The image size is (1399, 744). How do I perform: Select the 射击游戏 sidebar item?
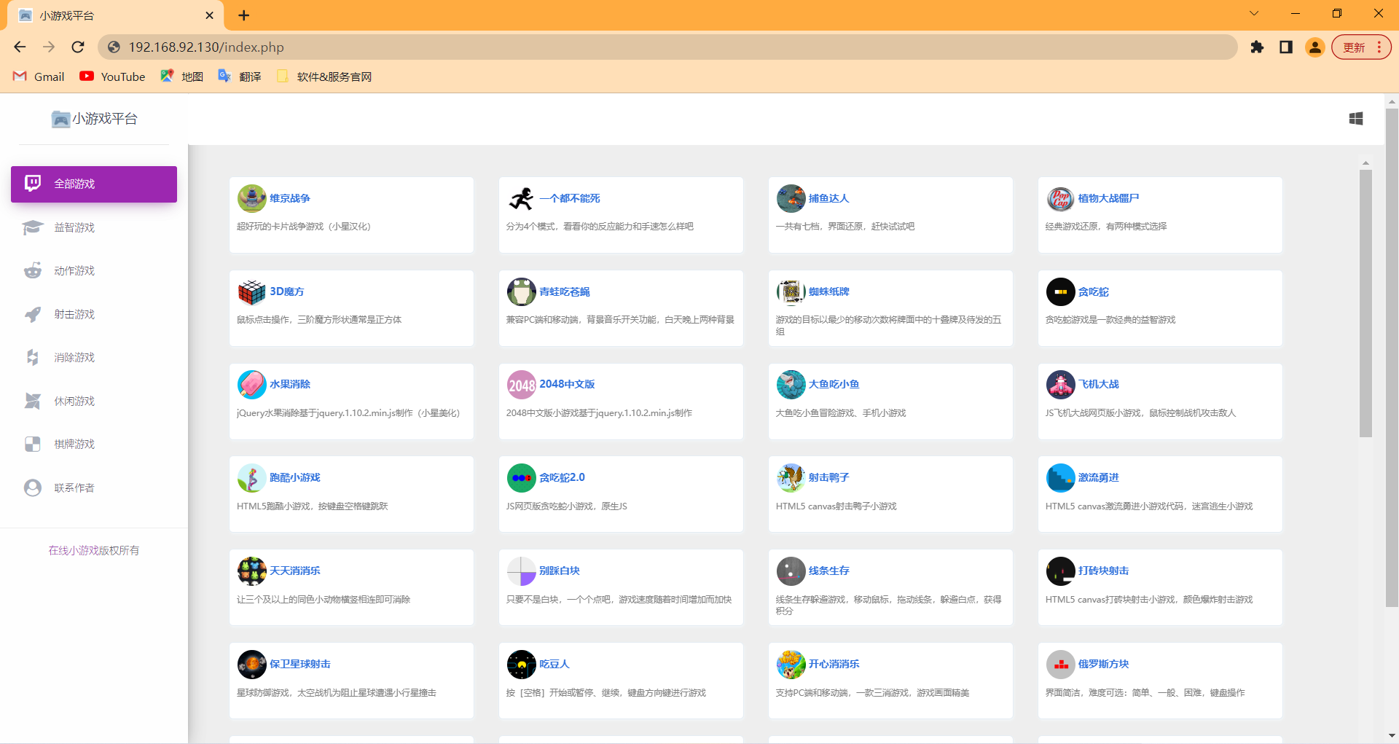click(x=94, y=315)
